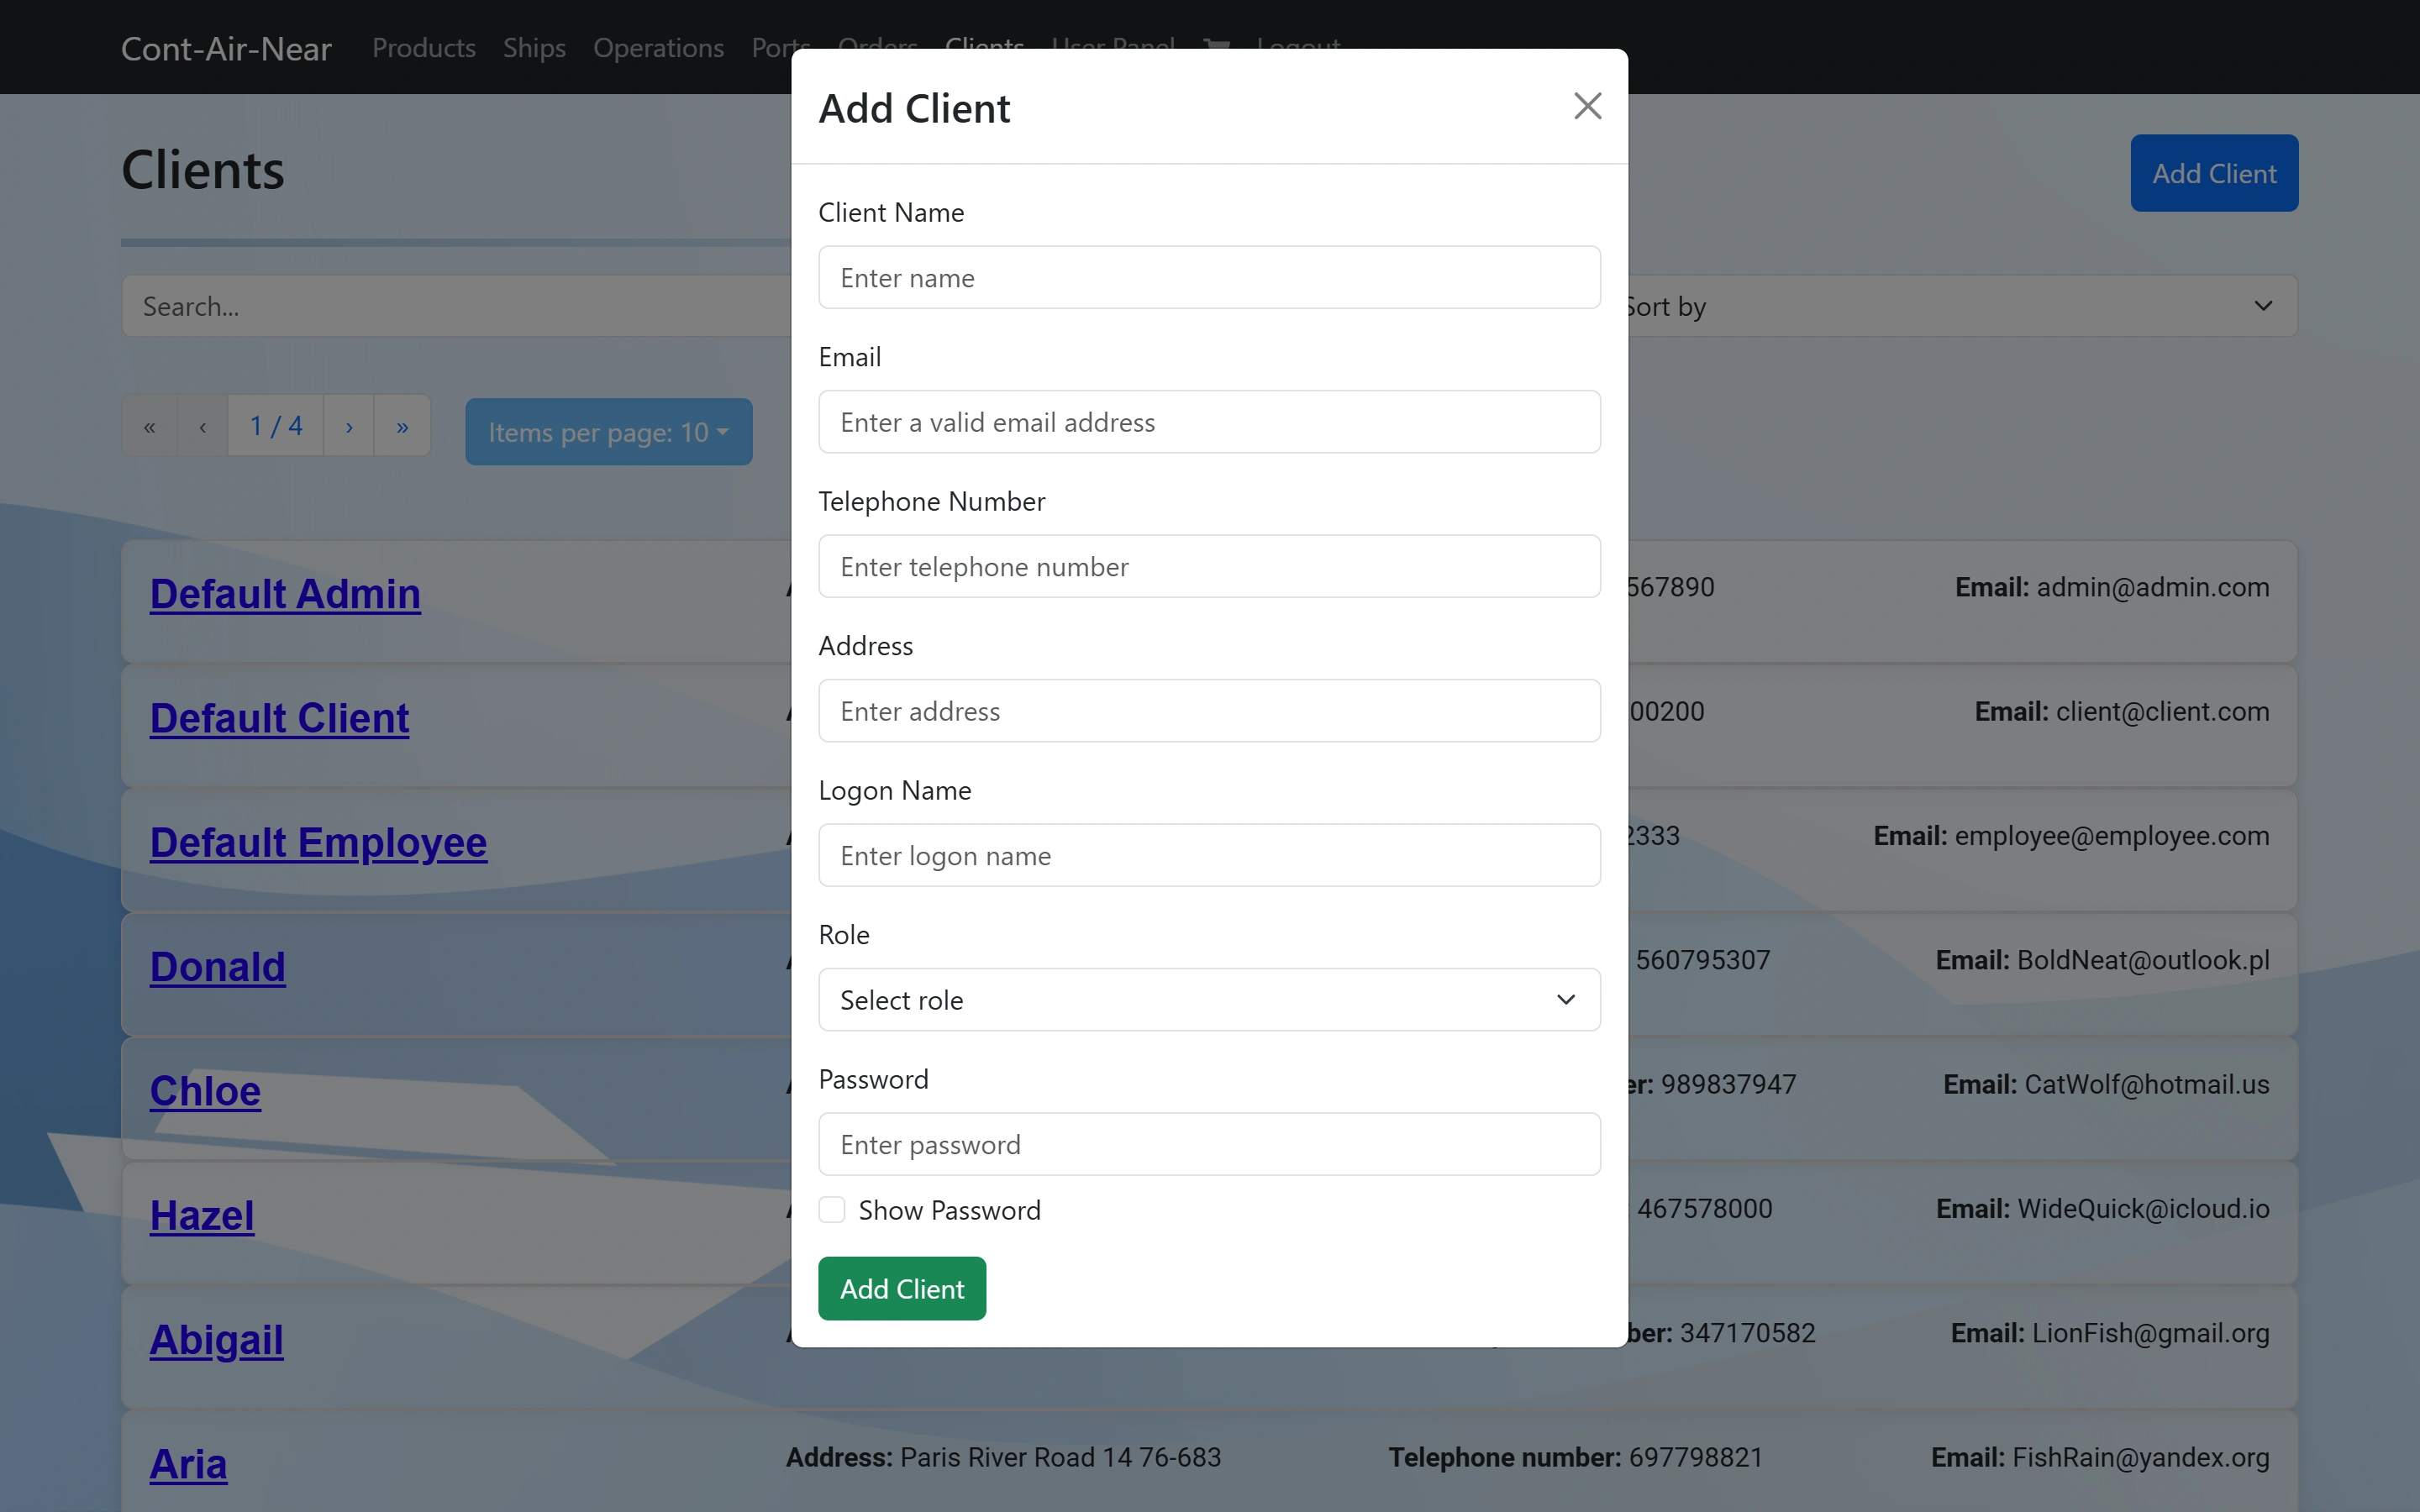
Task: Go to first page using the « icon
Action: [x=150, y=426]
